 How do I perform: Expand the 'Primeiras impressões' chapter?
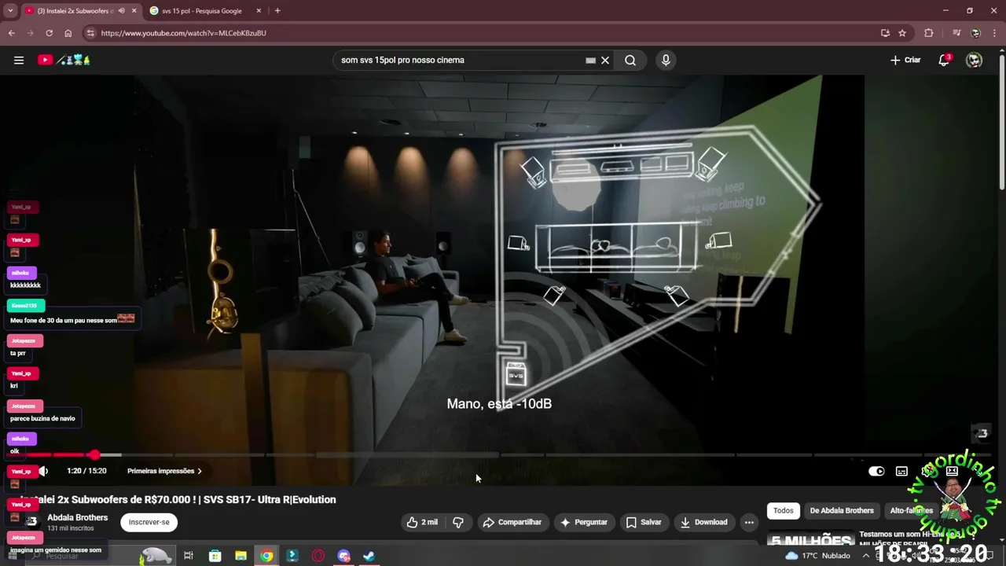pos(164,471)
